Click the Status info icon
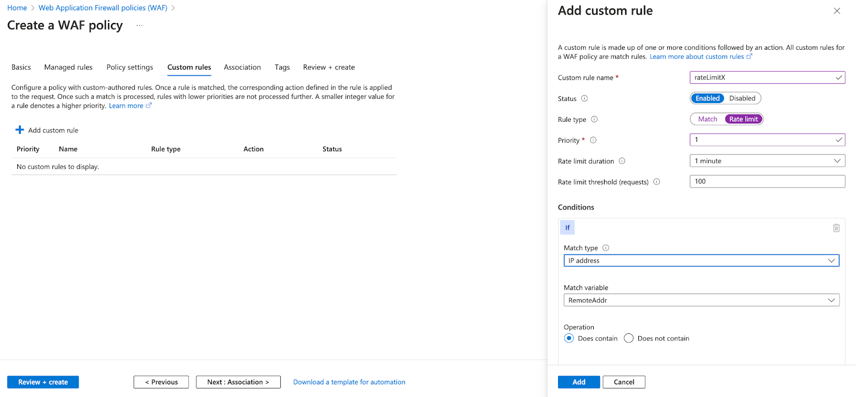Viewport: 856px width, 397px height. coord(584,98)
